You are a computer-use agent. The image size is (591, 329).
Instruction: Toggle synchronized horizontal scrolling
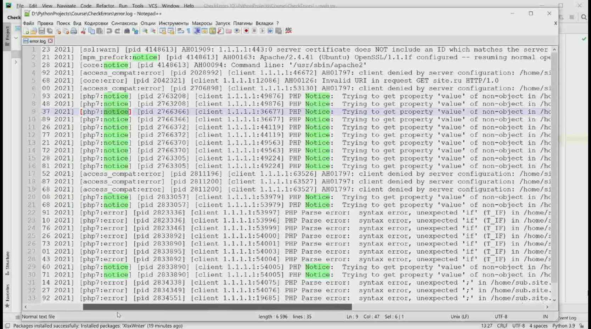click(171, 31)
